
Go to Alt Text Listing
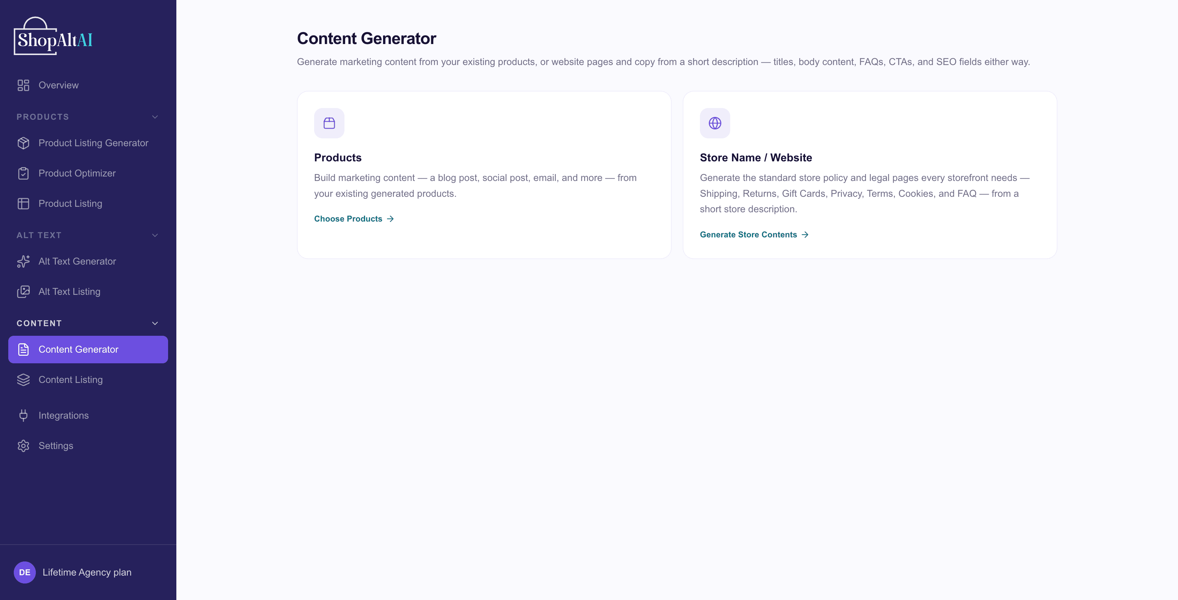click(88, 292)
